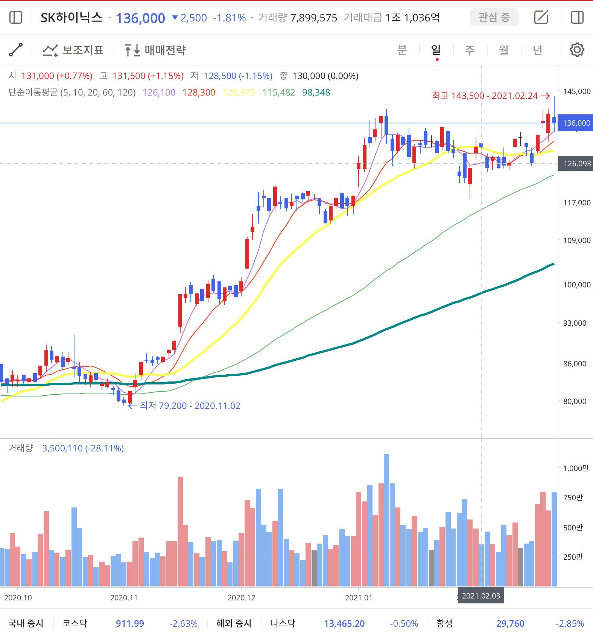Click the 60-day average value 115,482
The height and width of the screenshot is (638, 593).
click(279, 93)
